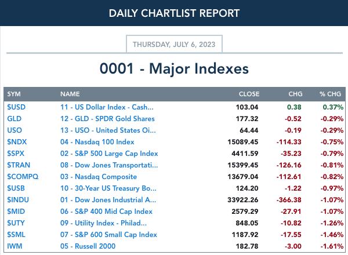348x255 pixels.
Task: Open the $USD symbol link
Action: 16,107
